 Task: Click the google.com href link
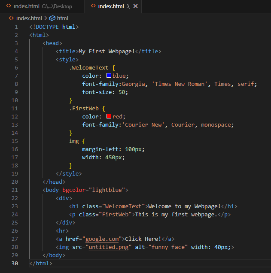[102, 239]
